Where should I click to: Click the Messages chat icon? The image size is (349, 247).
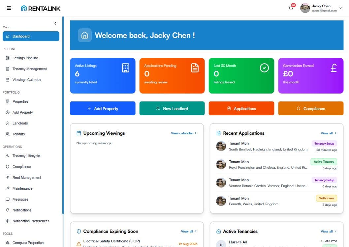click(8, 200)
